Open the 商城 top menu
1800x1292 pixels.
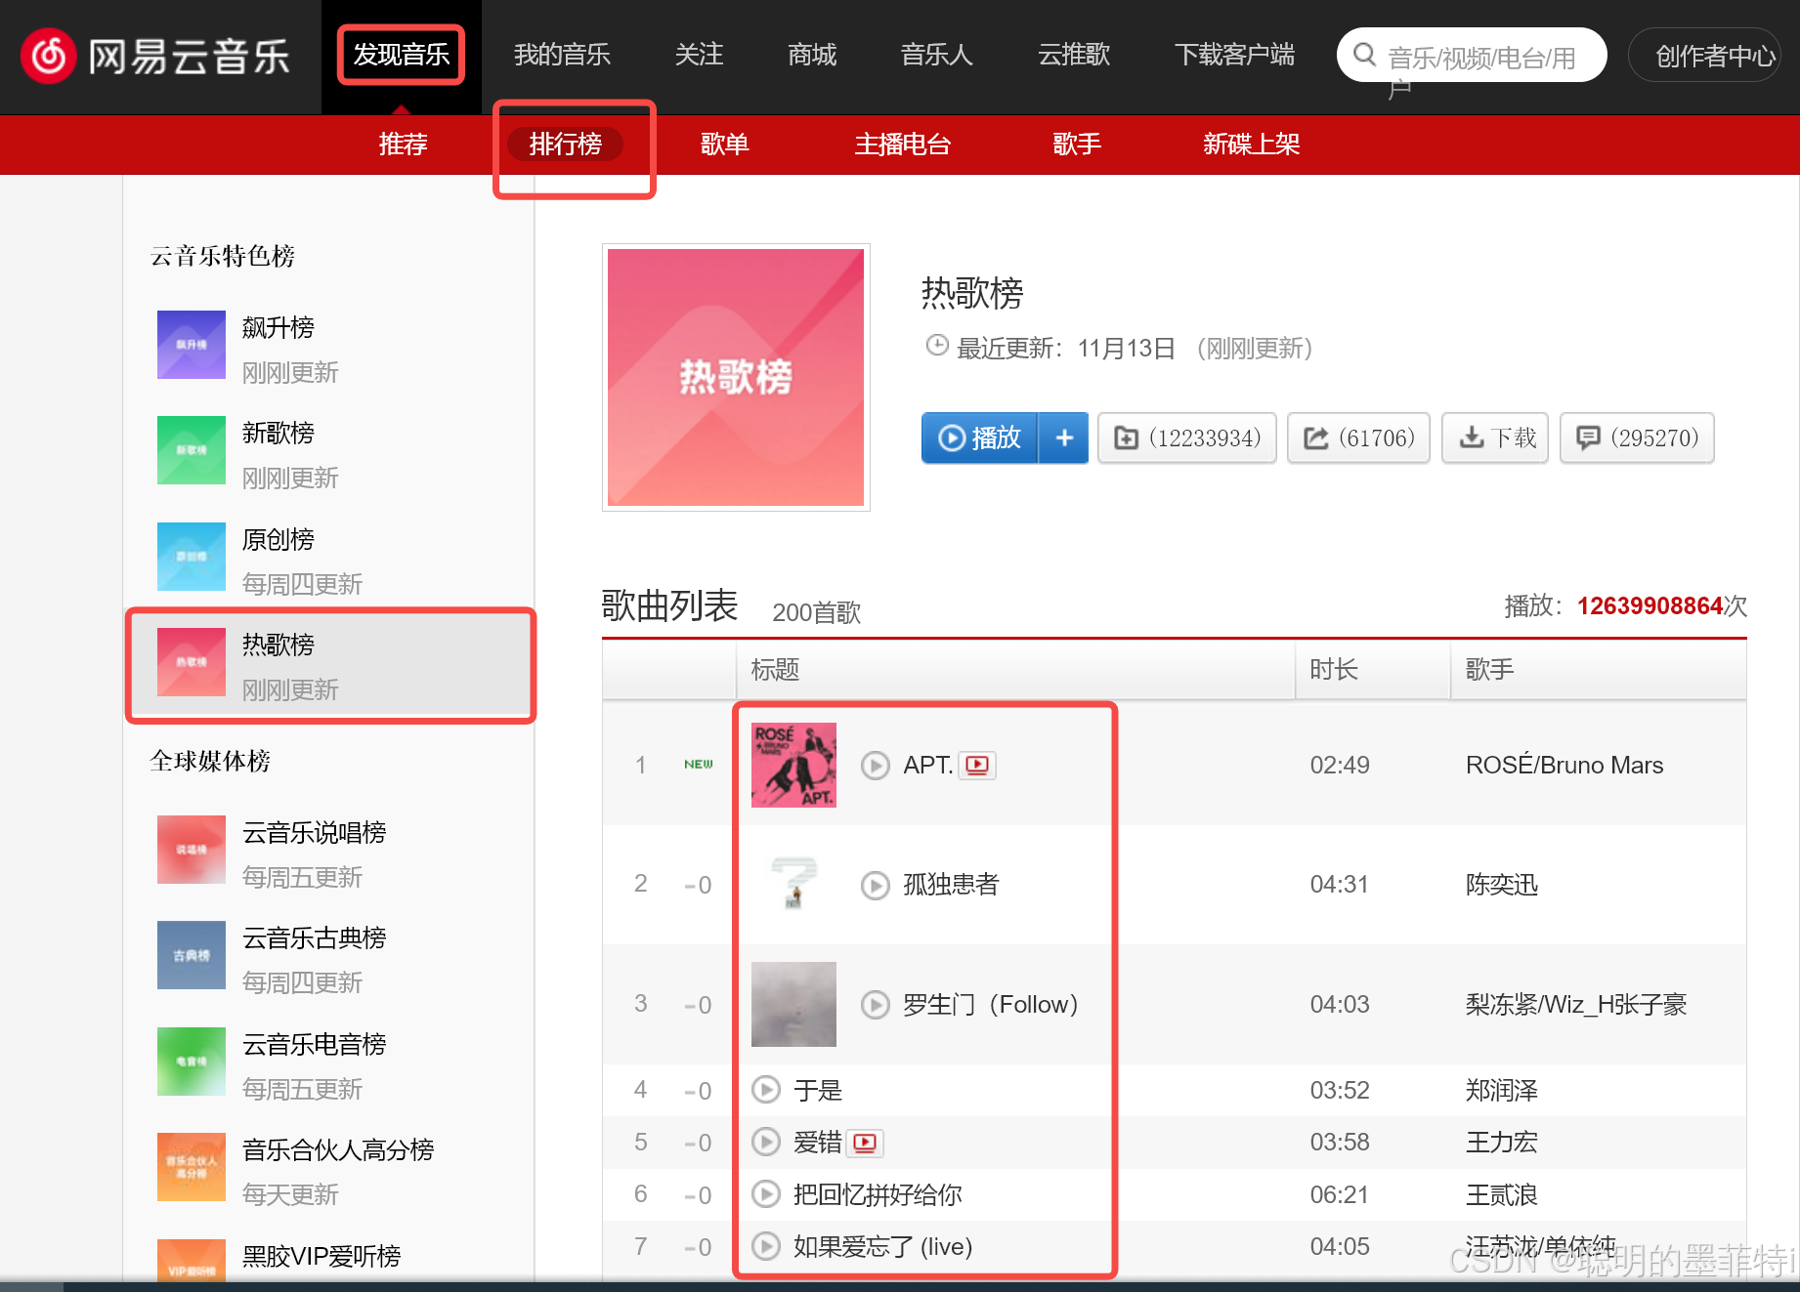[x=812, y=55]
